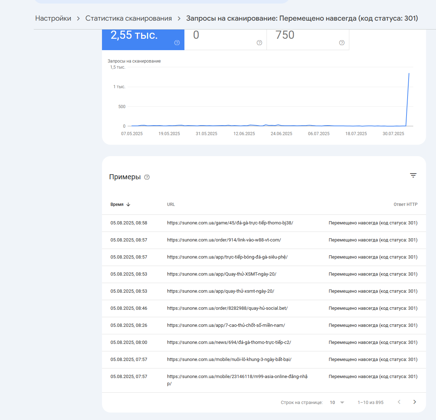Viewport: 436px width, 420px height.
Task: Open row with quay-hủ-social.bet URL
Action: click(x=264, y=308)
